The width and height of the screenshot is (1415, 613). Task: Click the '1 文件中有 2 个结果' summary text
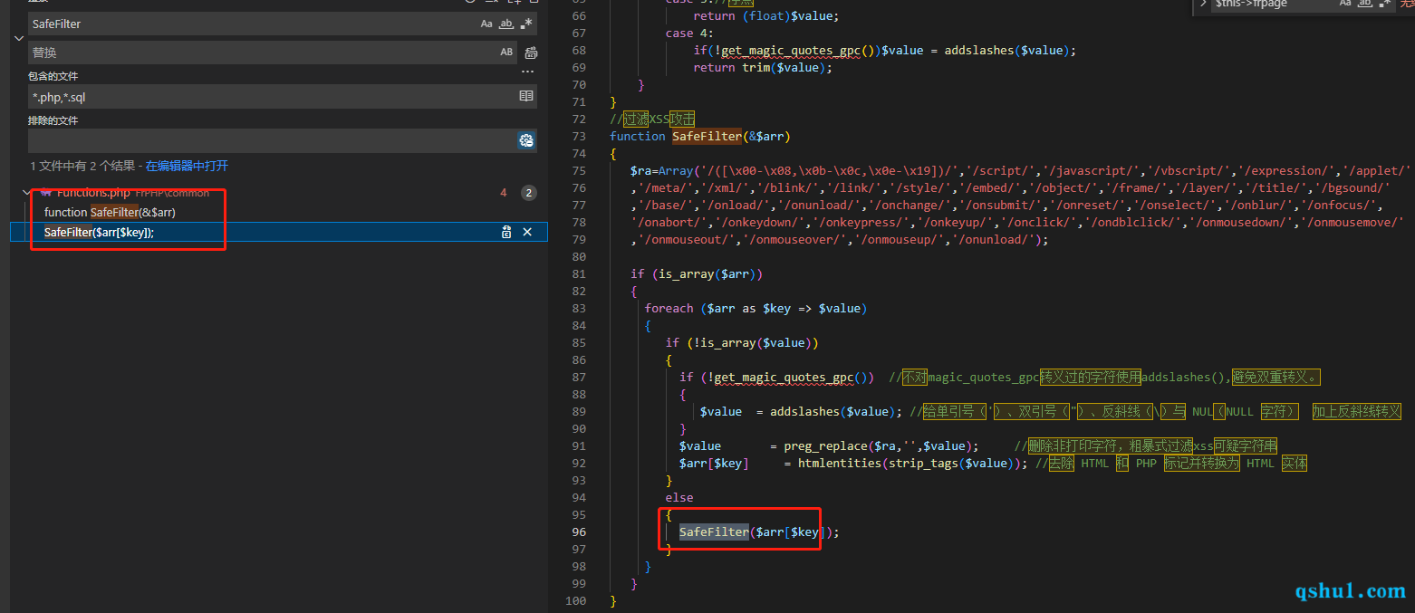pyautogui.click(x=82, y=167)
